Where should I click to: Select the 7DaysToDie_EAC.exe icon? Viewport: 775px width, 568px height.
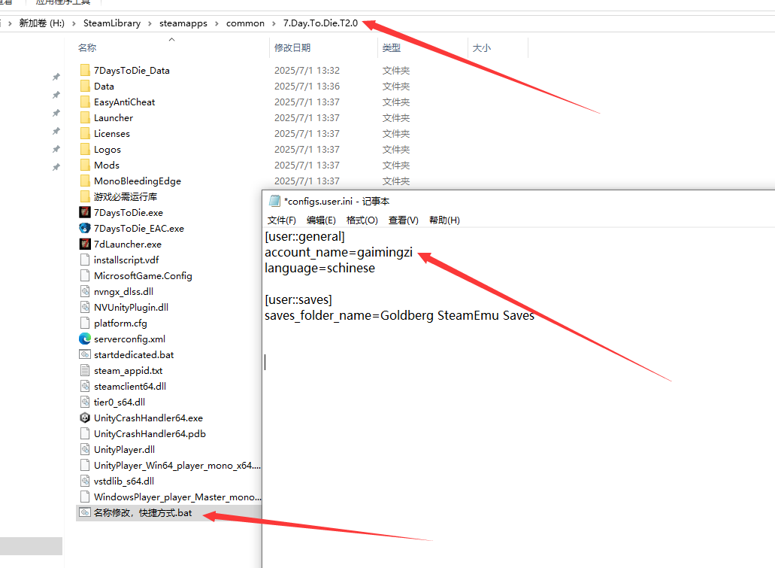coord(85,229)
